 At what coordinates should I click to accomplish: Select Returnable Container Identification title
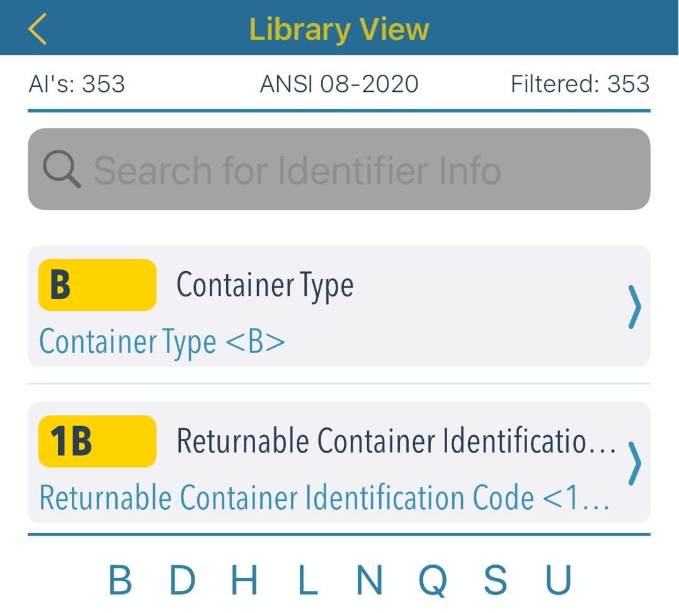396,441
